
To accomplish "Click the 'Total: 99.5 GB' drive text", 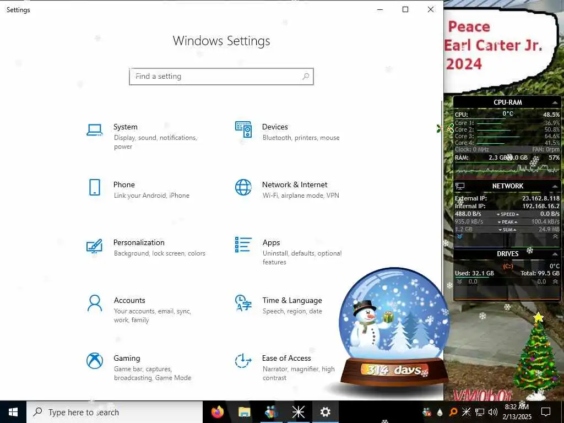I will pos(540,273).
